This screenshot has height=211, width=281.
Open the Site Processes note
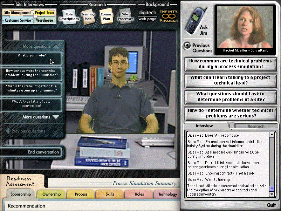(125, 16)
